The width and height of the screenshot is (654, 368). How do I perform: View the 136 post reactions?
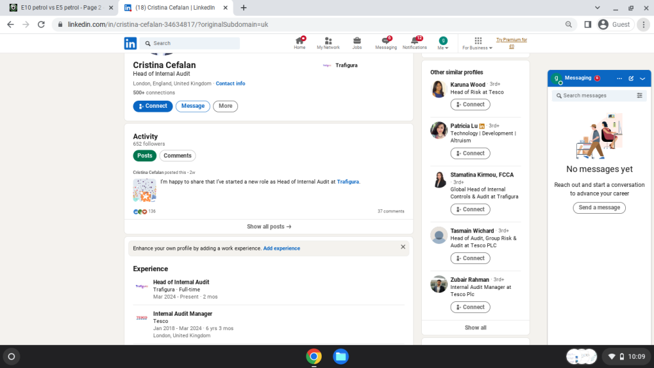coord(145,211)
